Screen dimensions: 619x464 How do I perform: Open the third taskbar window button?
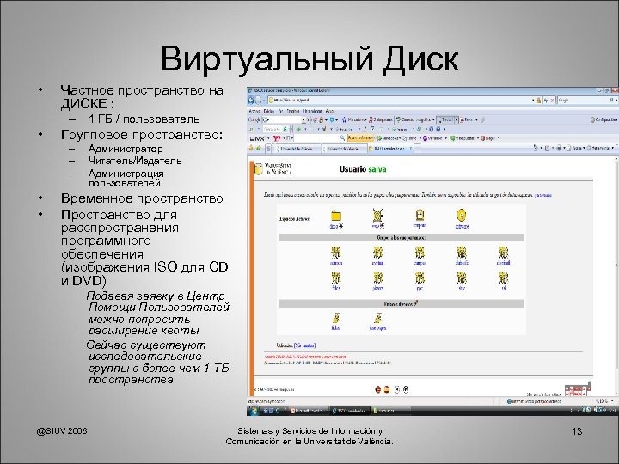(392, 411)
